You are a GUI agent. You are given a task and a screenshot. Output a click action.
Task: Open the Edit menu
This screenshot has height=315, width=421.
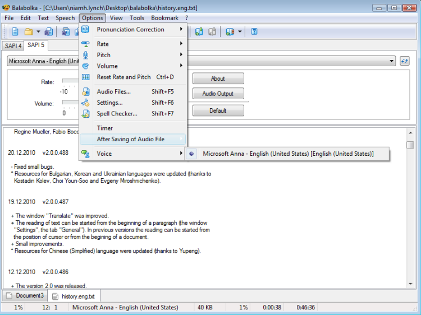pos(25,18)
